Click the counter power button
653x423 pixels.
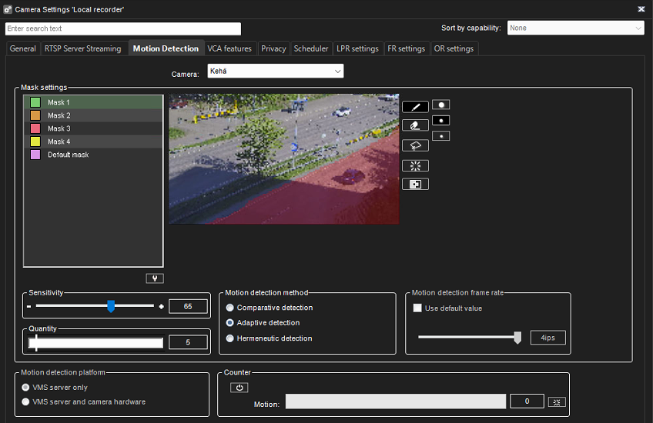coord(239,388)
